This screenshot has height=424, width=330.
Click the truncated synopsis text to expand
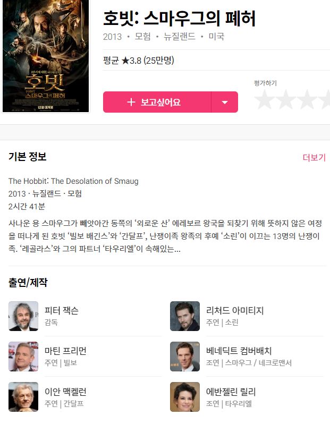pos(165,236)
